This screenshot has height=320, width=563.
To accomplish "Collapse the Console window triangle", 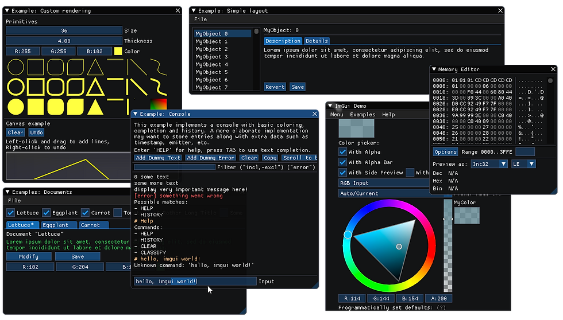I will pos(136,114).
